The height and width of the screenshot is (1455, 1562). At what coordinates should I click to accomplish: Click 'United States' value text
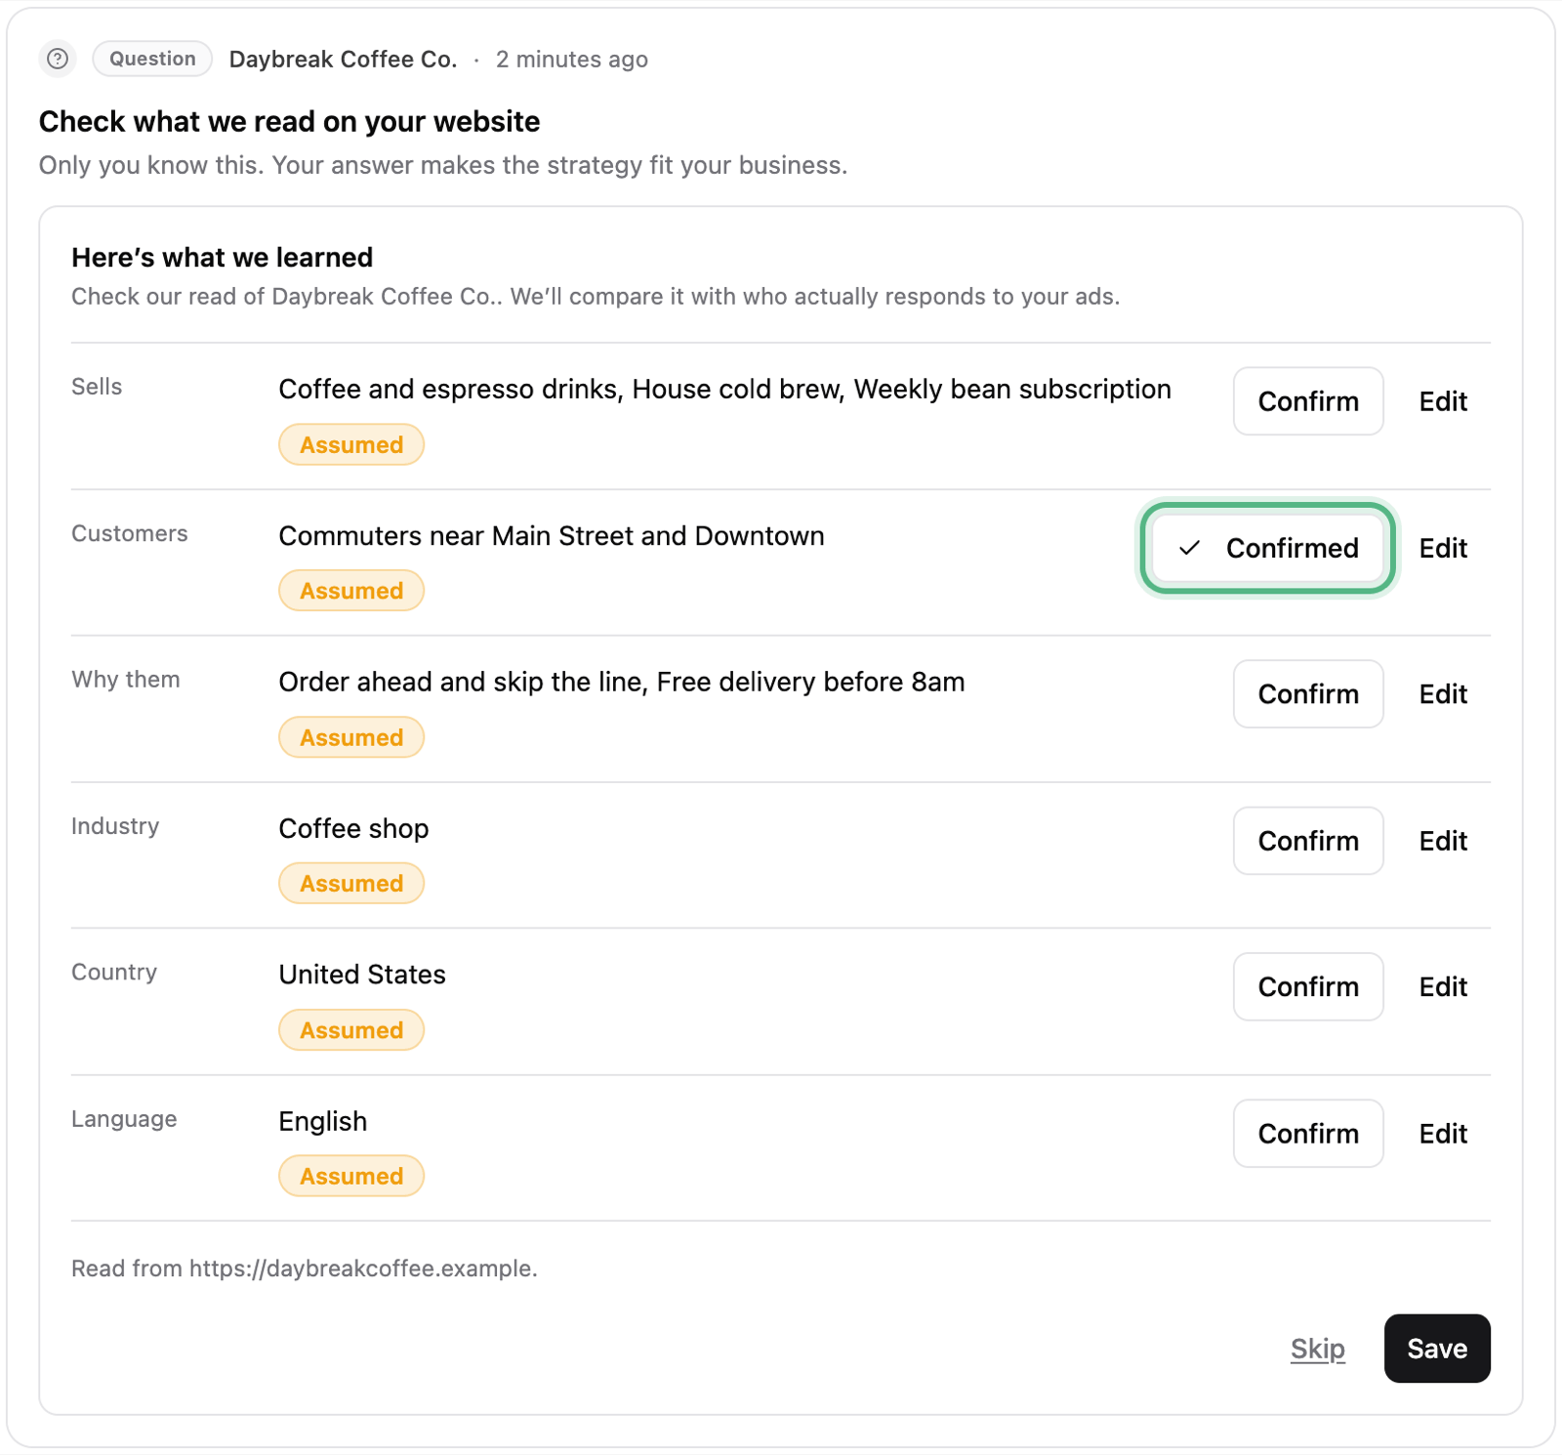pos(362,975)
